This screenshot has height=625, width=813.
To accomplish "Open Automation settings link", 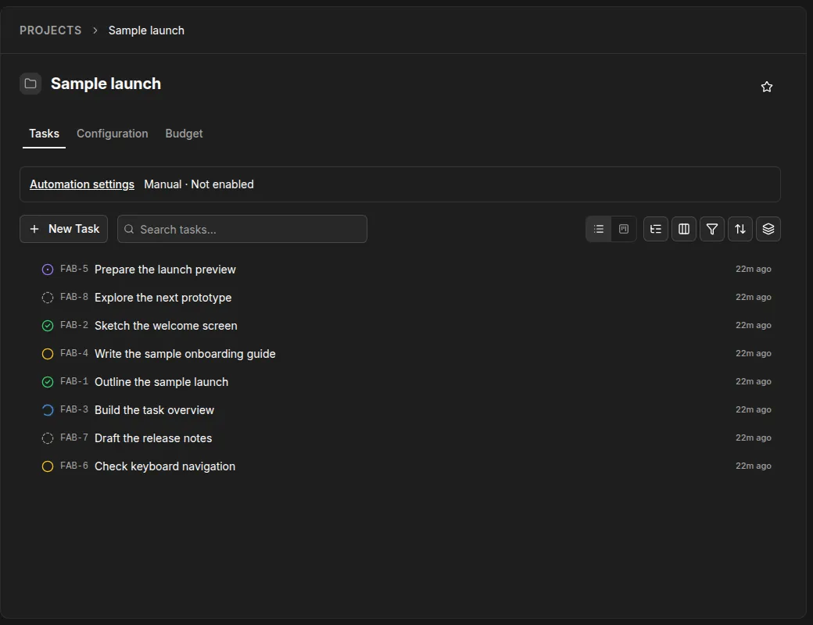I will click(x=82, y=184).
